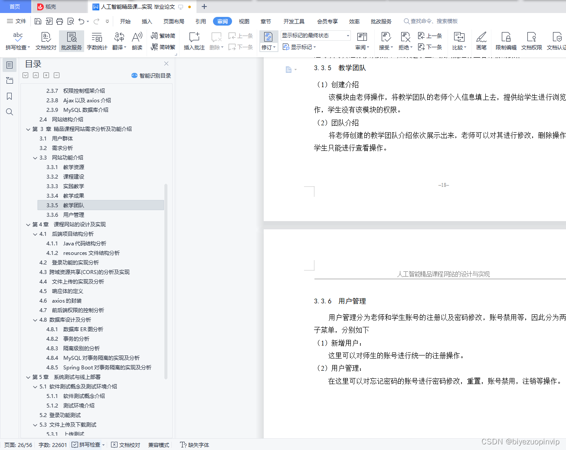Open the review pane button

362,41
